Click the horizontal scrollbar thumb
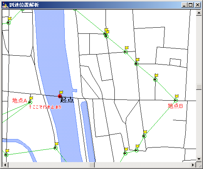 point(92,165)
